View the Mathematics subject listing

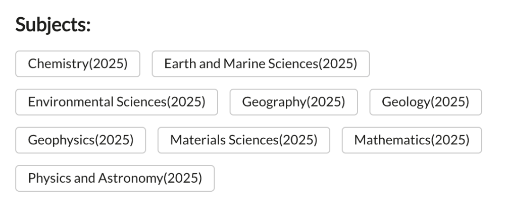[x=412, y=140]
